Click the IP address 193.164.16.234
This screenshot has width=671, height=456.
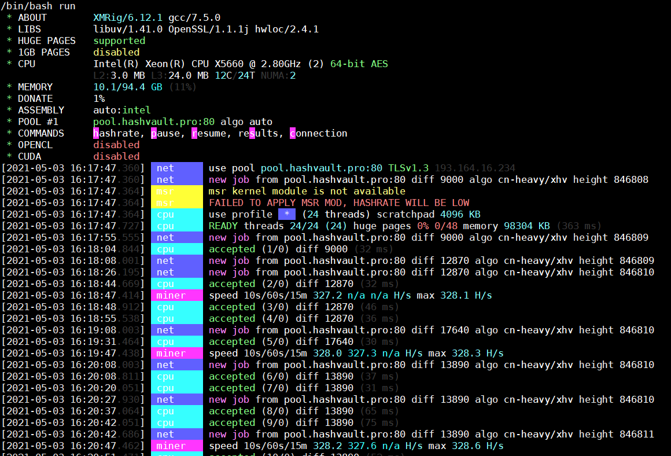coord(475,168)
